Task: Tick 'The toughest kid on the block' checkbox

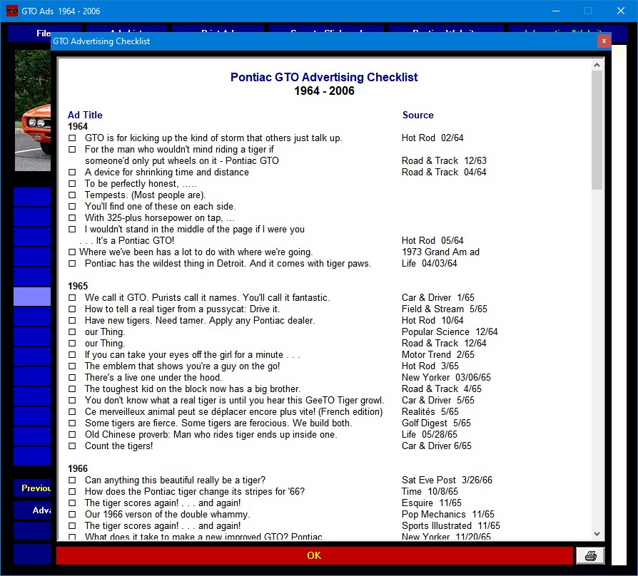Action: click(72, 389)
